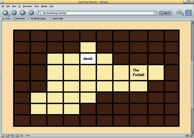Click the cream square holding The Furball

pos(139,72)
